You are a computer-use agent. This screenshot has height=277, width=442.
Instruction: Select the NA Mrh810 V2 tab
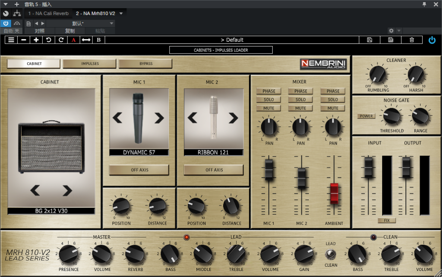[95, 13]
